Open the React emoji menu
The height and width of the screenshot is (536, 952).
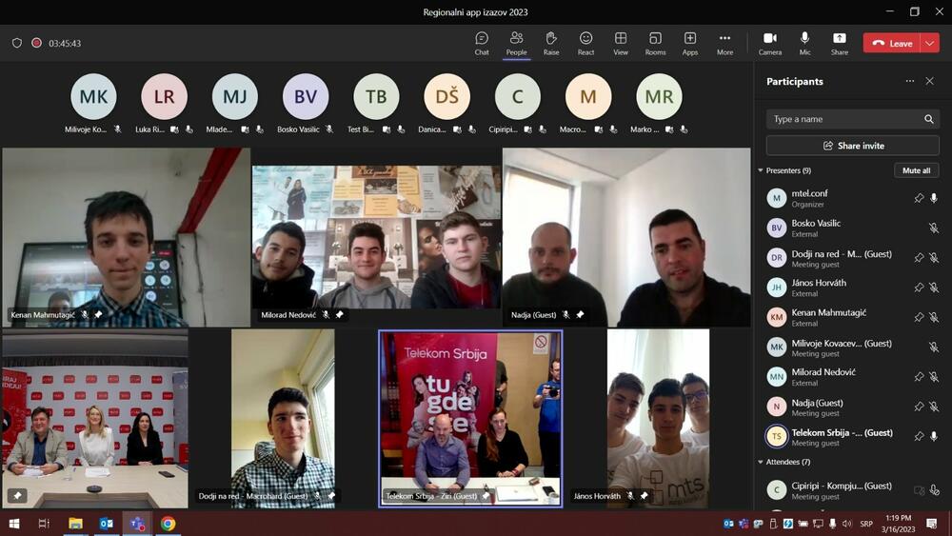[585, 43]
